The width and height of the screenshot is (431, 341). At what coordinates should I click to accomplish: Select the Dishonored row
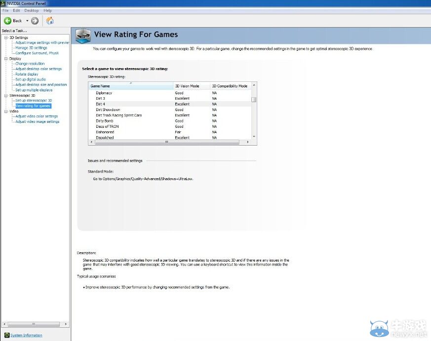pyautogui.click(x=170, y=132)
